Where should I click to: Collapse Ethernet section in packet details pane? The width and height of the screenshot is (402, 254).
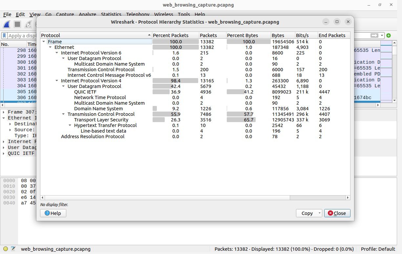tap(4, 118)
